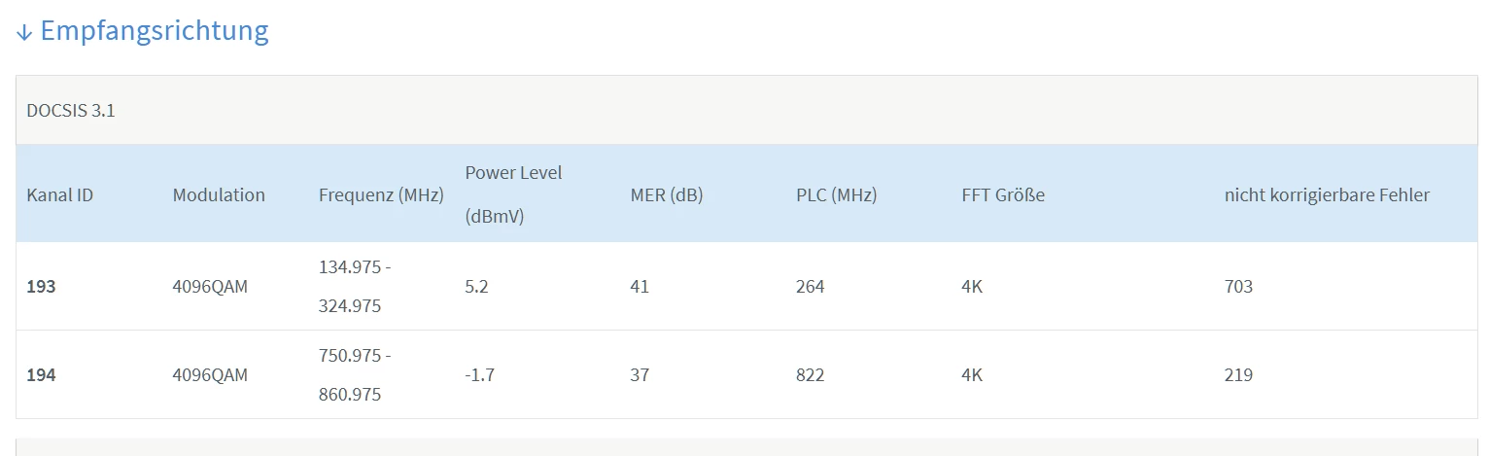Click power level value -1.7
This screenshot has height=456, width=1489.
coord(480,374)
